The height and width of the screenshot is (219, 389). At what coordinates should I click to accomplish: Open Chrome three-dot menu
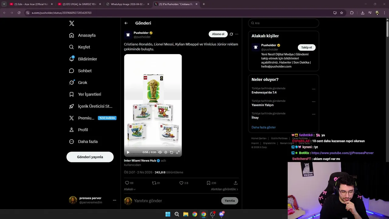click(x=384, y=13)
